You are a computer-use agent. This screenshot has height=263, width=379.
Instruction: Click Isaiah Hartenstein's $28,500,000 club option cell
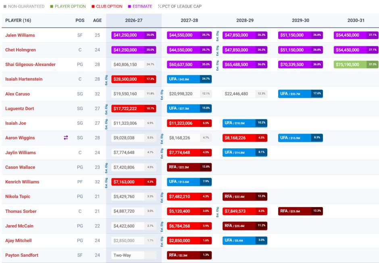click(x=134, y=79)
